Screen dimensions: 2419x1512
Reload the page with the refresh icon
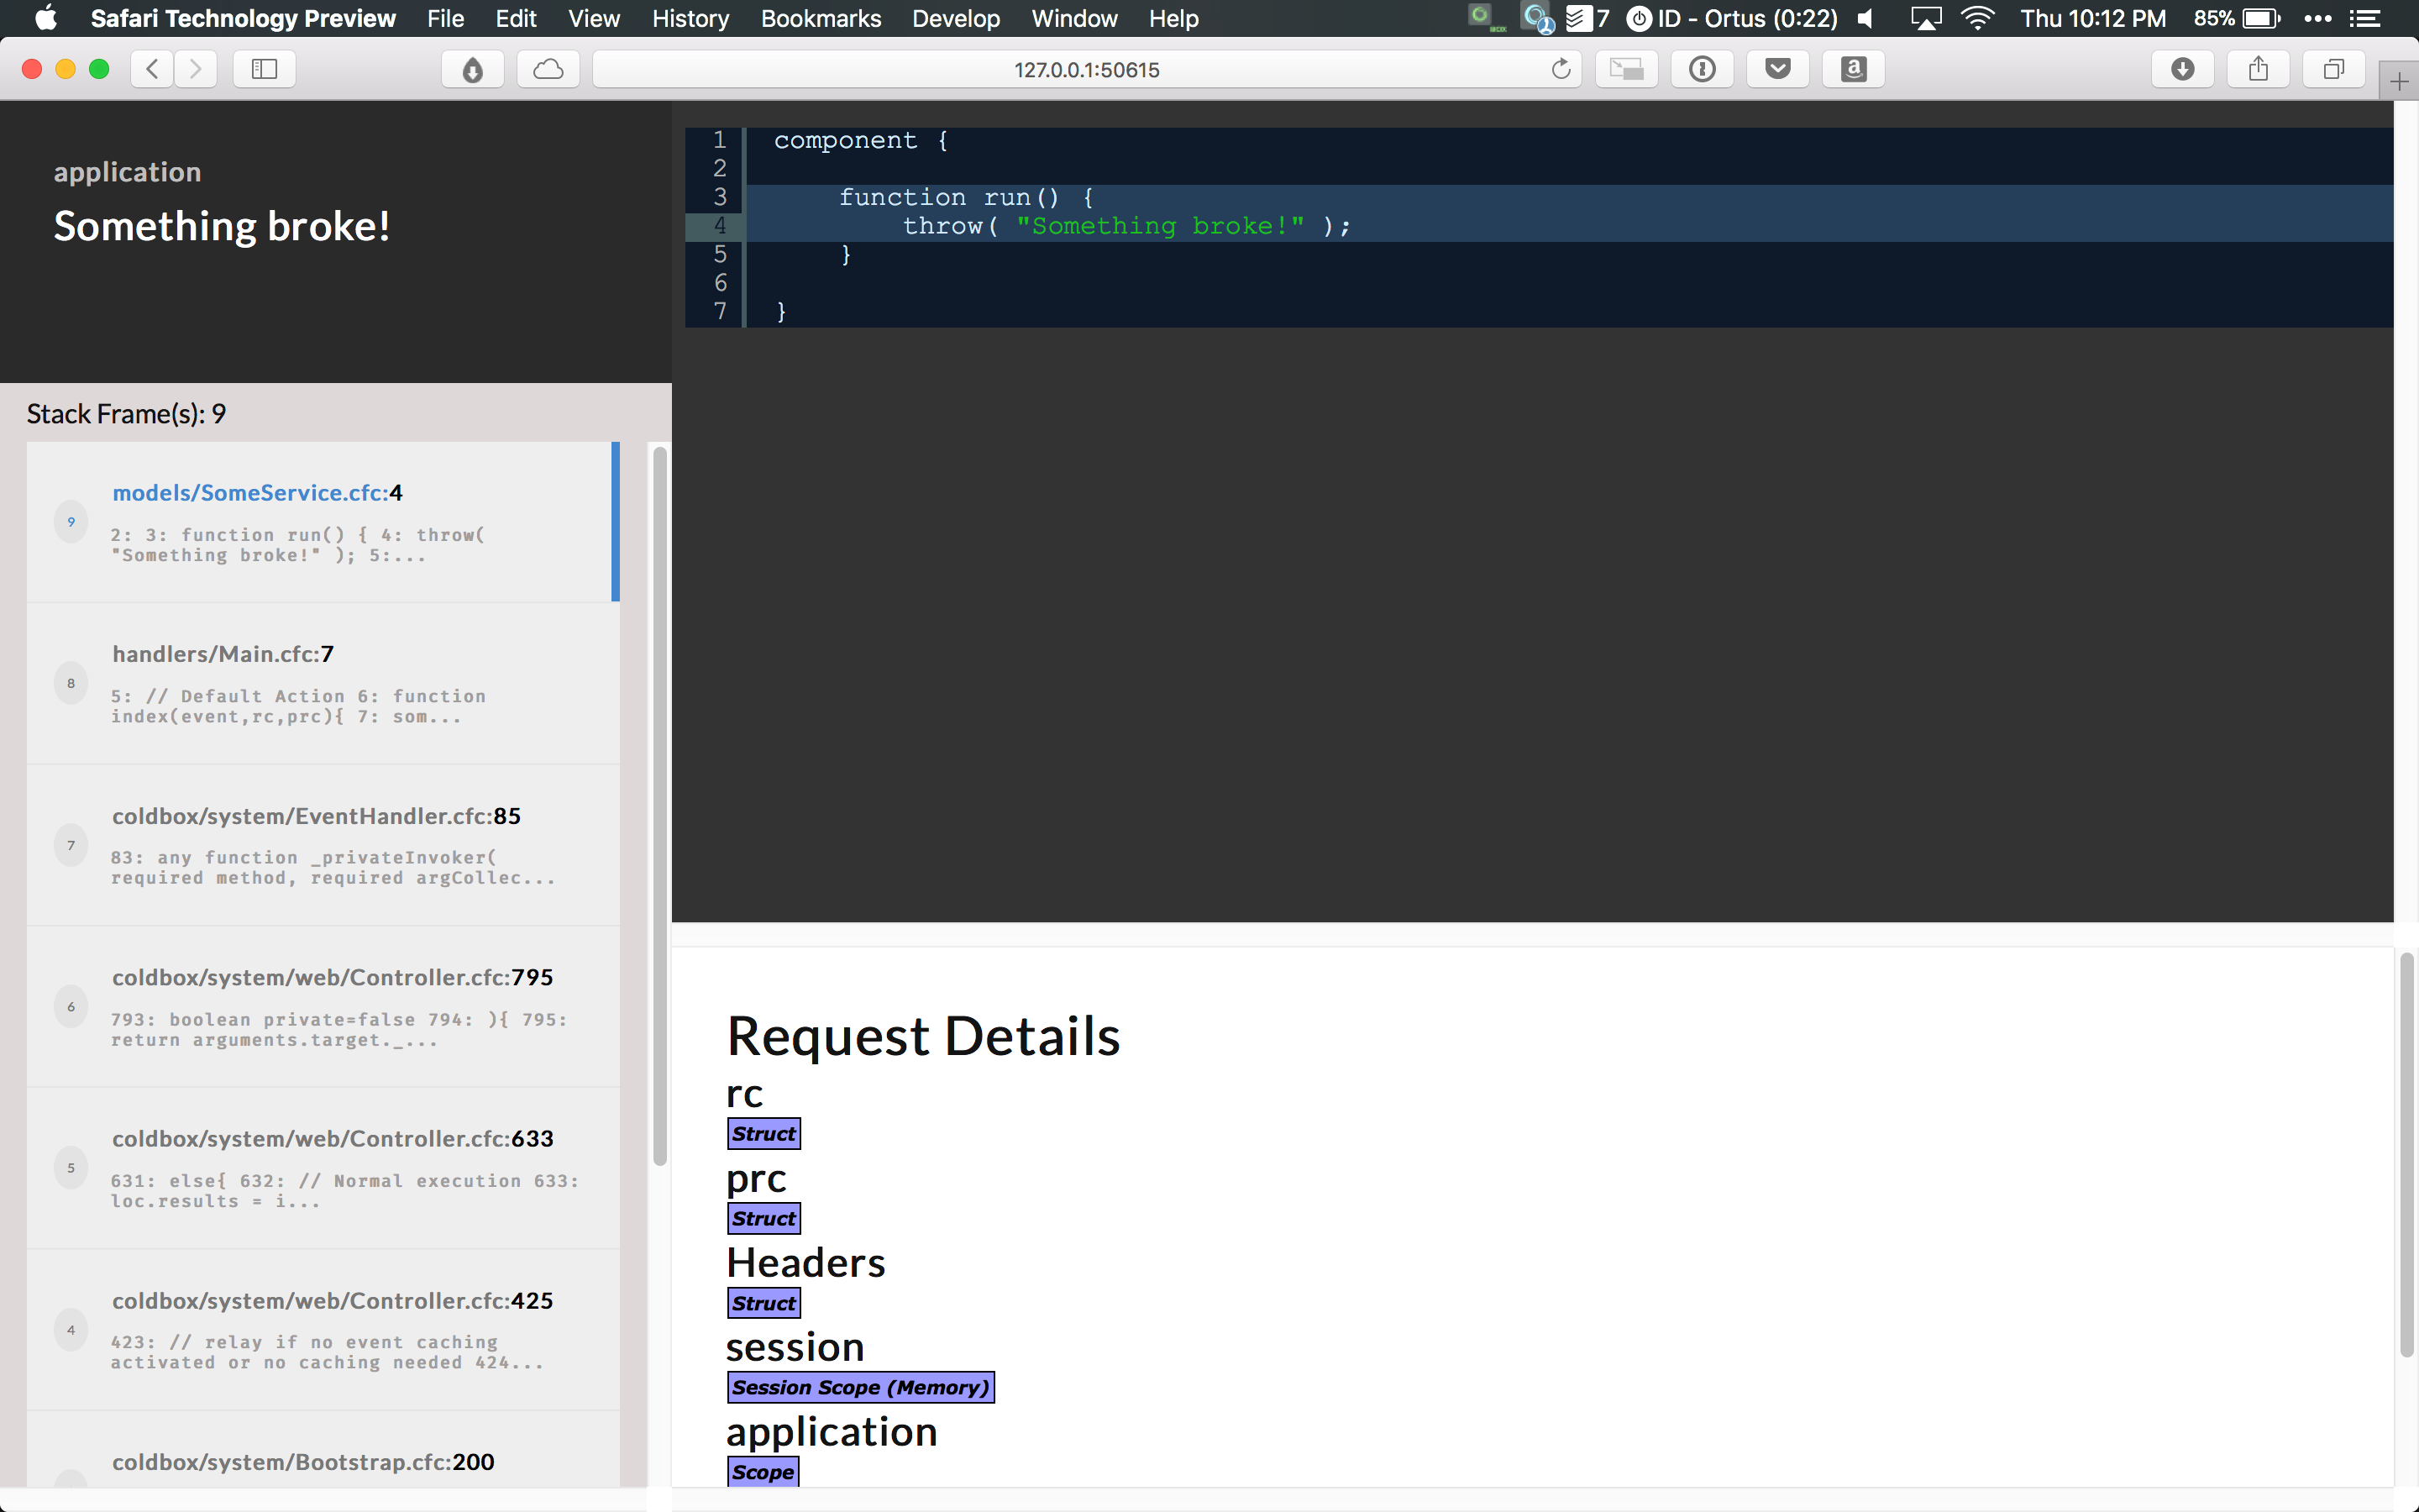point(1561,69)
